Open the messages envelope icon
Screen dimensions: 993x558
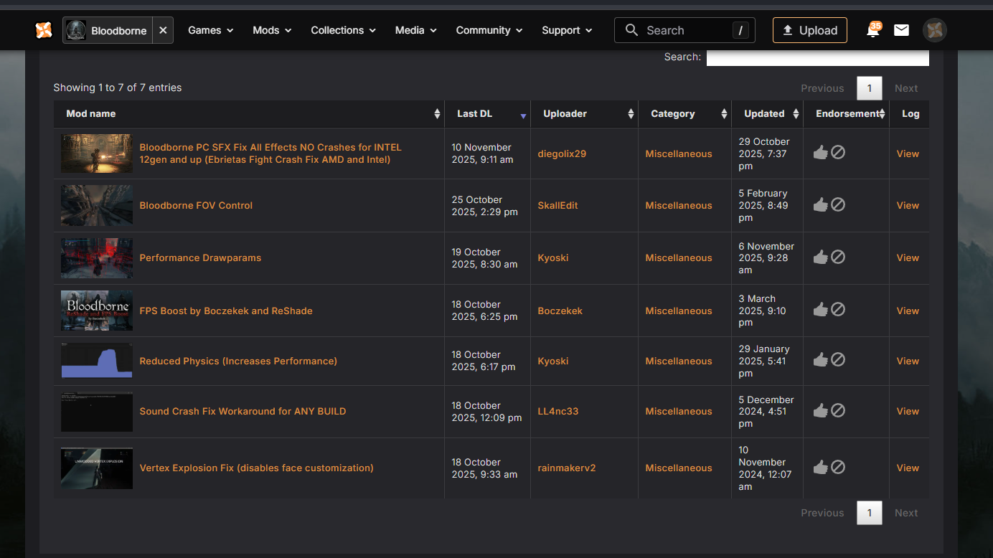[901, 30]
